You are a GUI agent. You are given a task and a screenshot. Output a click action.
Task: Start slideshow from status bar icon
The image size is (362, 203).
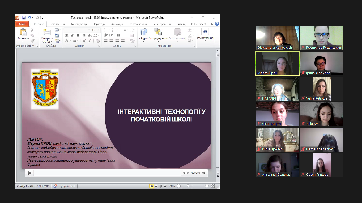[x=165, y=186]
